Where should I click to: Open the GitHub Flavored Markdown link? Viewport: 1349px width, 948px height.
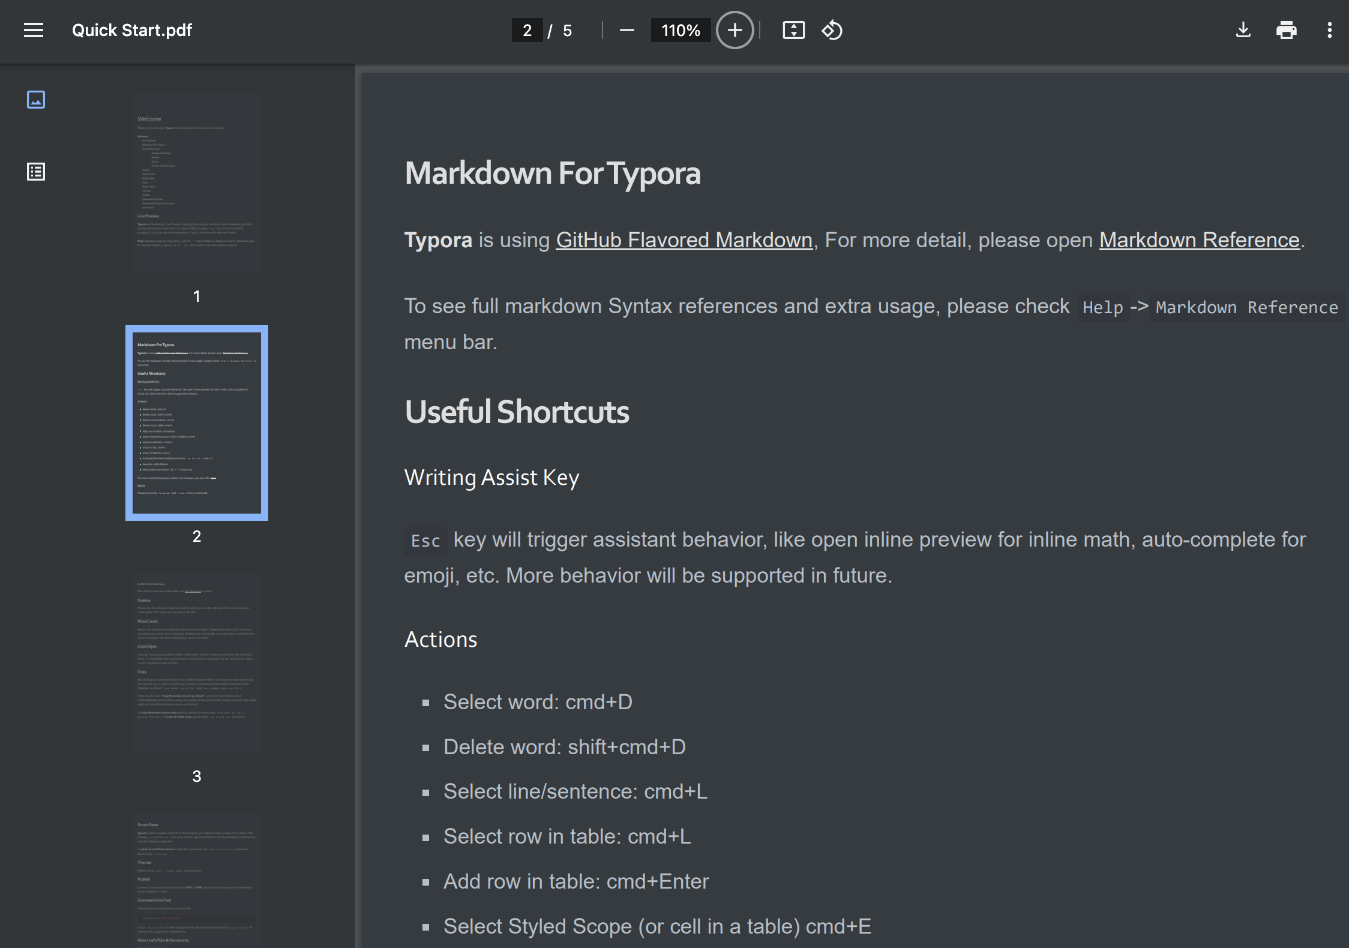(684, 240)
